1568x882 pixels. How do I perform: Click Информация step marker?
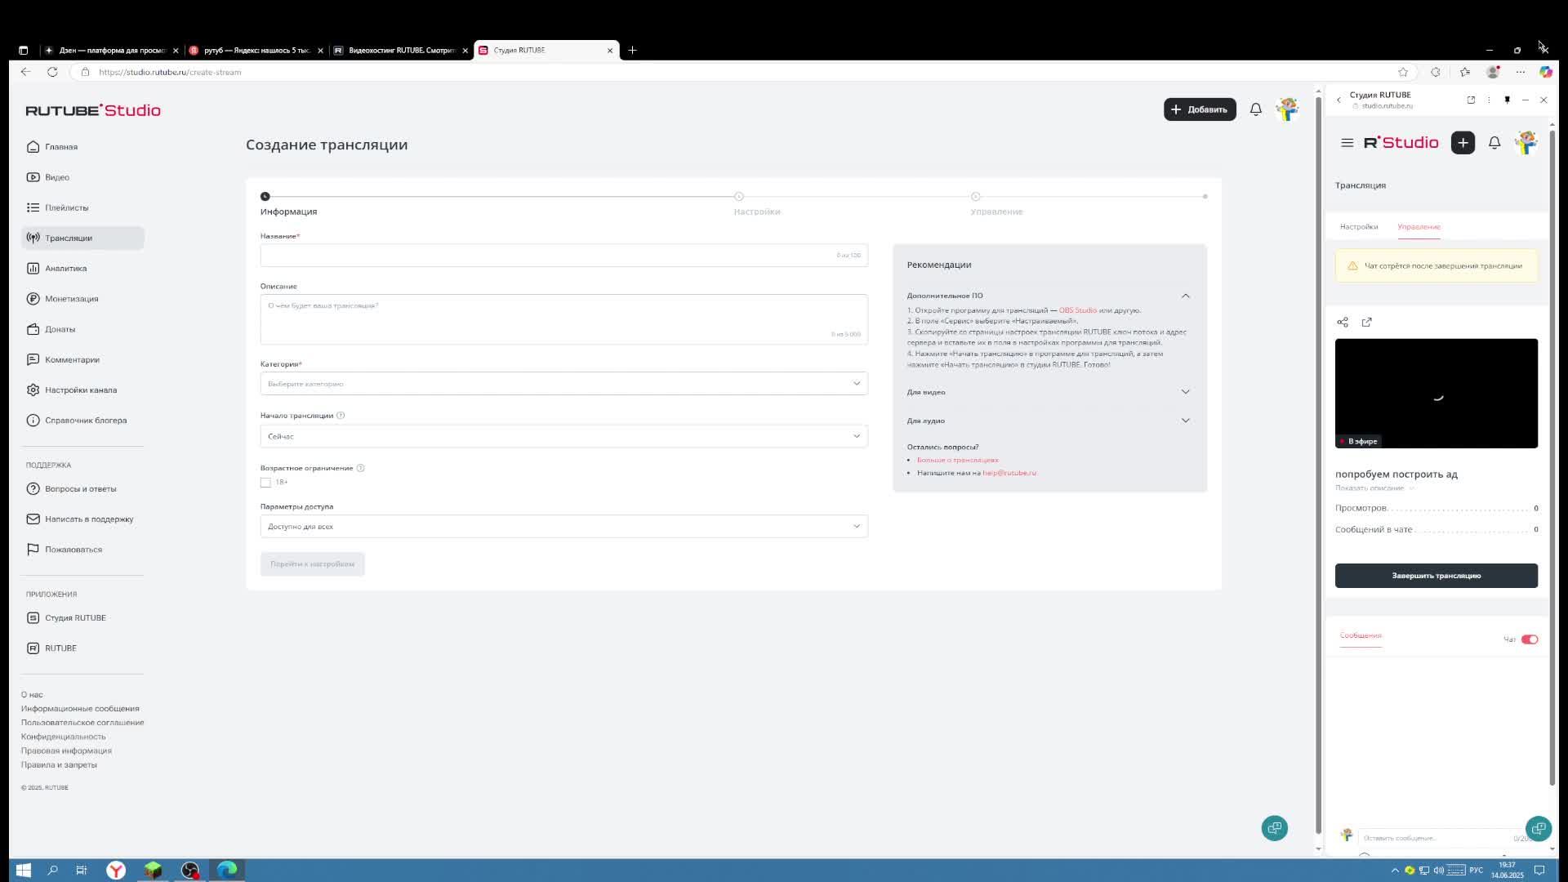coord(265,196)
